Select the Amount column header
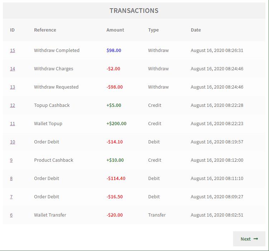Image resolution: width=269 pixels, height=251 pixels. coord(115,30)
